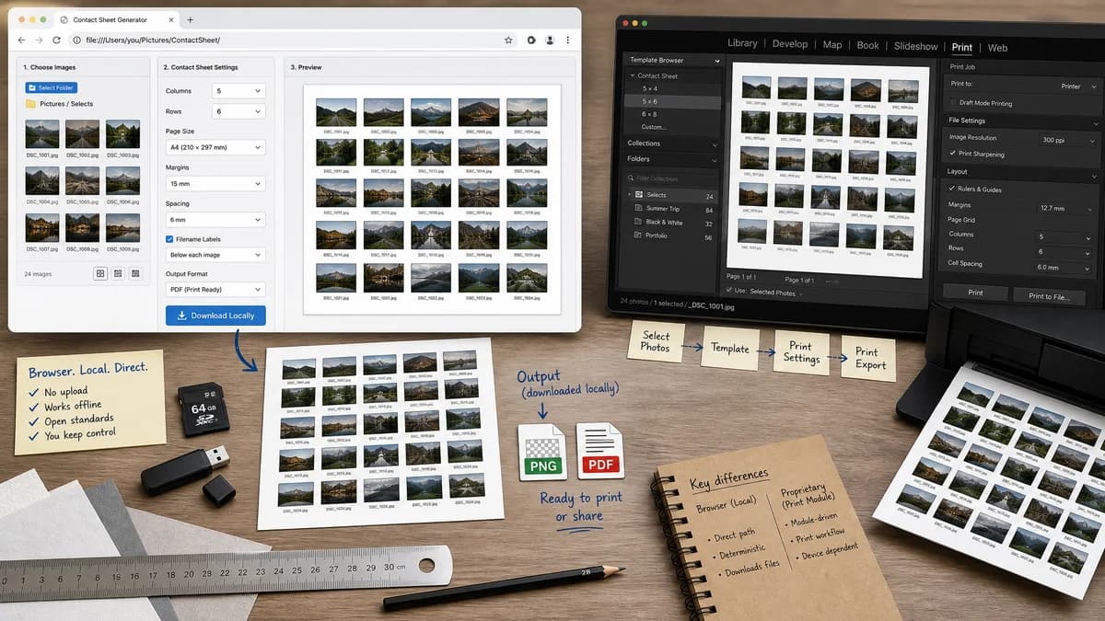Open a new browser tab with the plus icon
The image size is (1105, 621).
190,19
